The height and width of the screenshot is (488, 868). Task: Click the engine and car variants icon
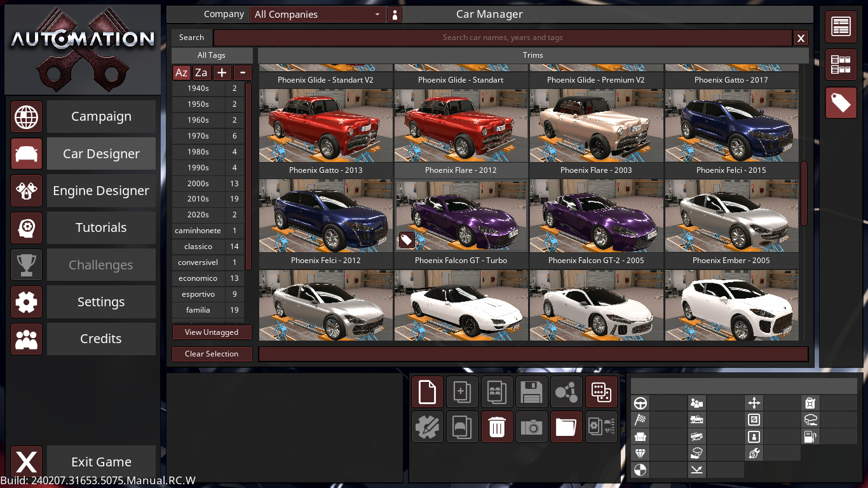(601, 427)
